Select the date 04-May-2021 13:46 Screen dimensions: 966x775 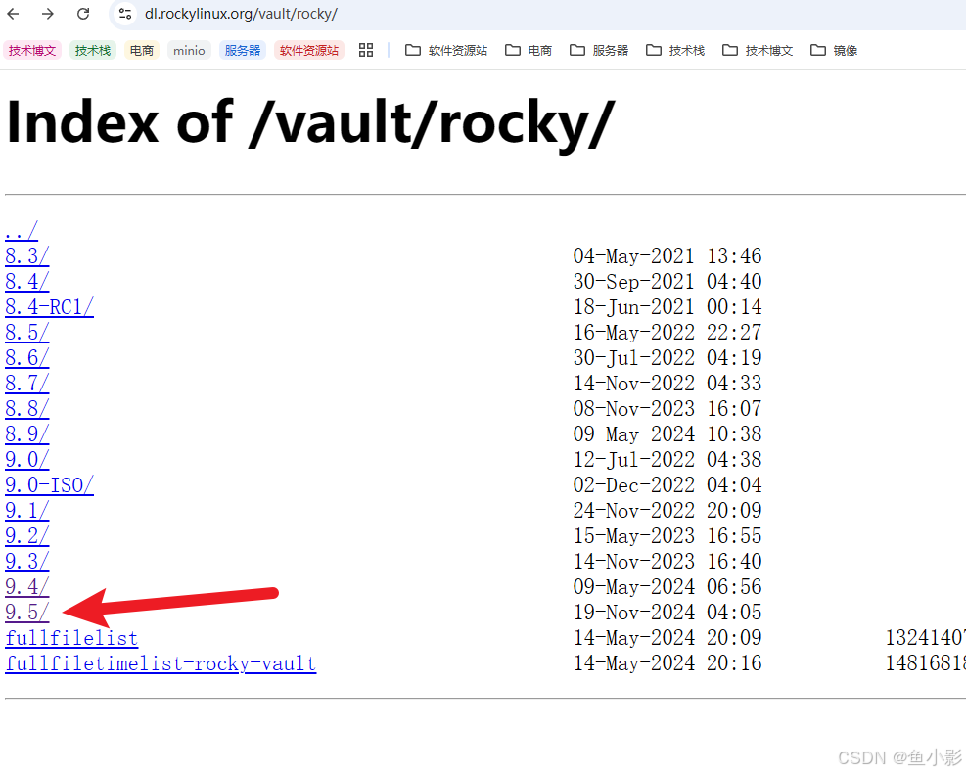point(667,256)
